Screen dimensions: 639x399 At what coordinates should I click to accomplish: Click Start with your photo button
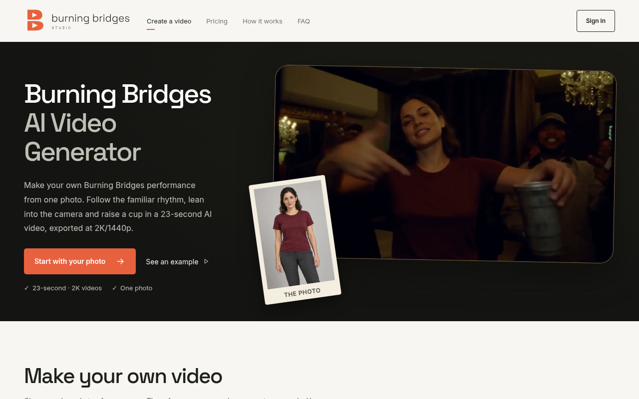[80, 261]
